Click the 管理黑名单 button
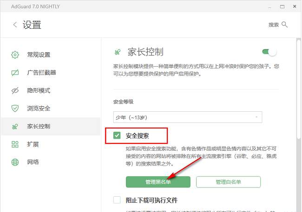302x212 pixels. (x=158, y=182)
